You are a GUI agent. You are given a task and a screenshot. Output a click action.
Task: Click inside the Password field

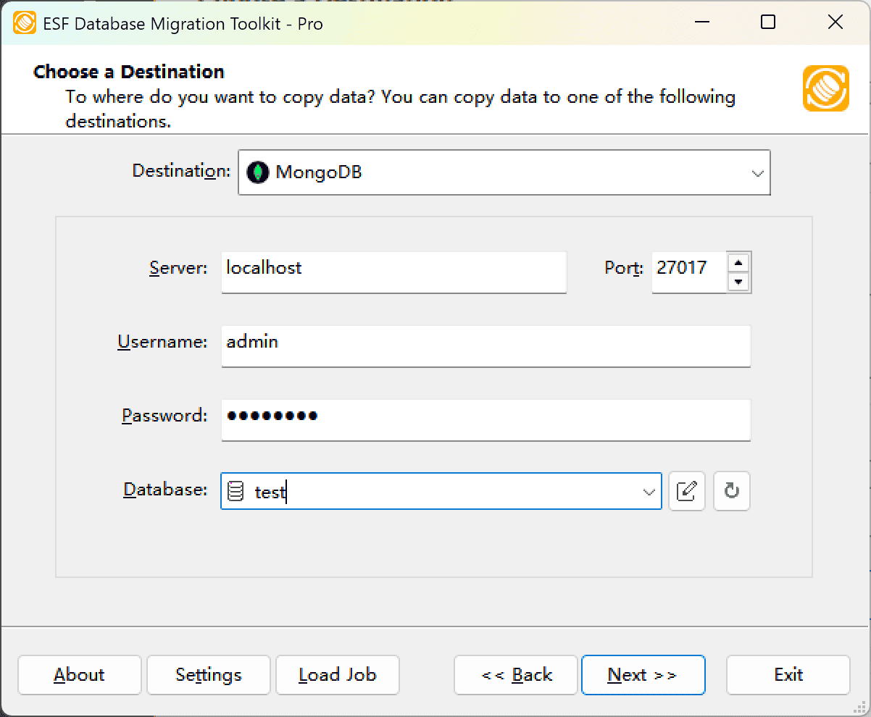(x=485, y=420)
